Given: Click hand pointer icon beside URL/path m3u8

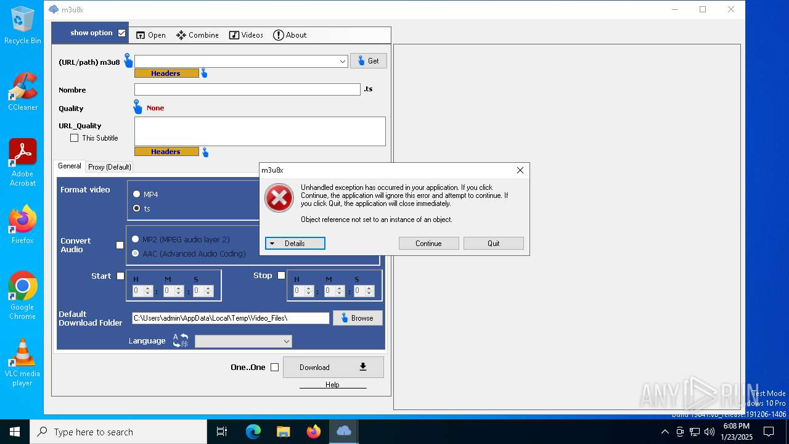Looking at the screenshot, I should [x=128, y=60].
